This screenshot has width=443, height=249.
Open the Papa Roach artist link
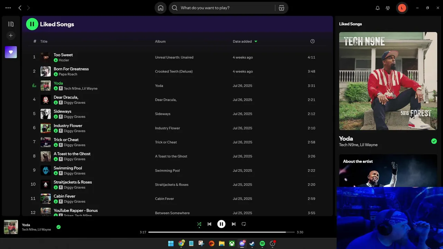68,74
